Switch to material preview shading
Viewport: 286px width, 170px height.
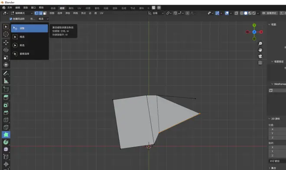(250, 13)
